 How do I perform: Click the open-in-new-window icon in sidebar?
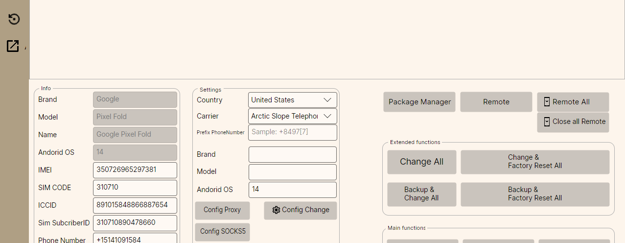click(x=13, y=46)
